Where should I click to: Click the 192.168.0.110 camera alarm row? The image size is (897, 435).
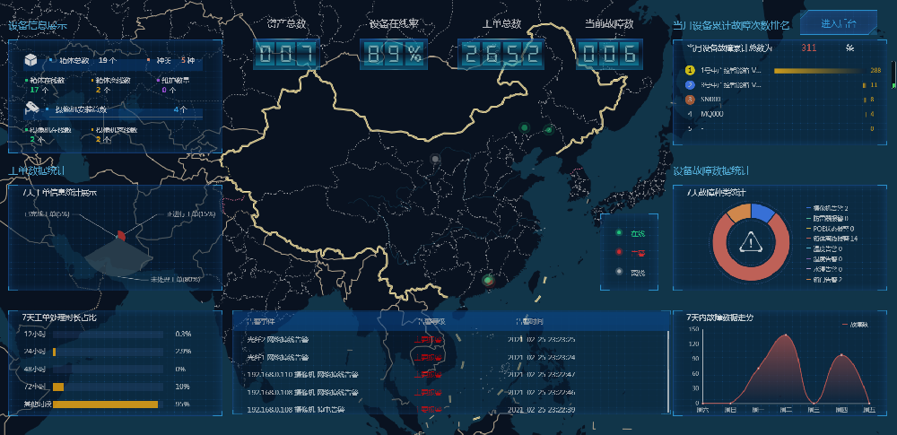point(448,374)
